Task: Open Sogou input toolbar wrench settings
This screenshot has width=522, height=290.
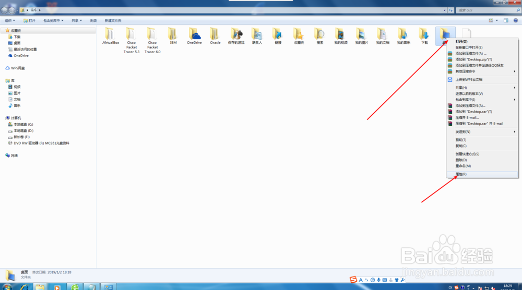Action: pos(402,280)
